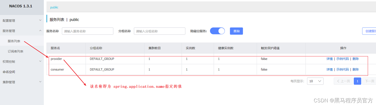Open 详情 for the consumer service
The height and width of the screenshot is (105, 376).
[330, 70]
